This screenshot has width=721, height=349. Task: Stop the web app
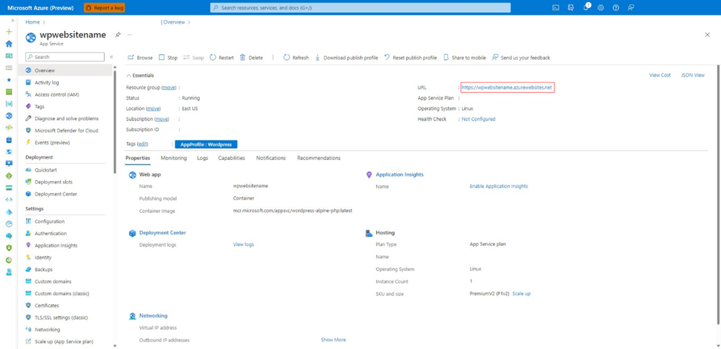(168, 58)
